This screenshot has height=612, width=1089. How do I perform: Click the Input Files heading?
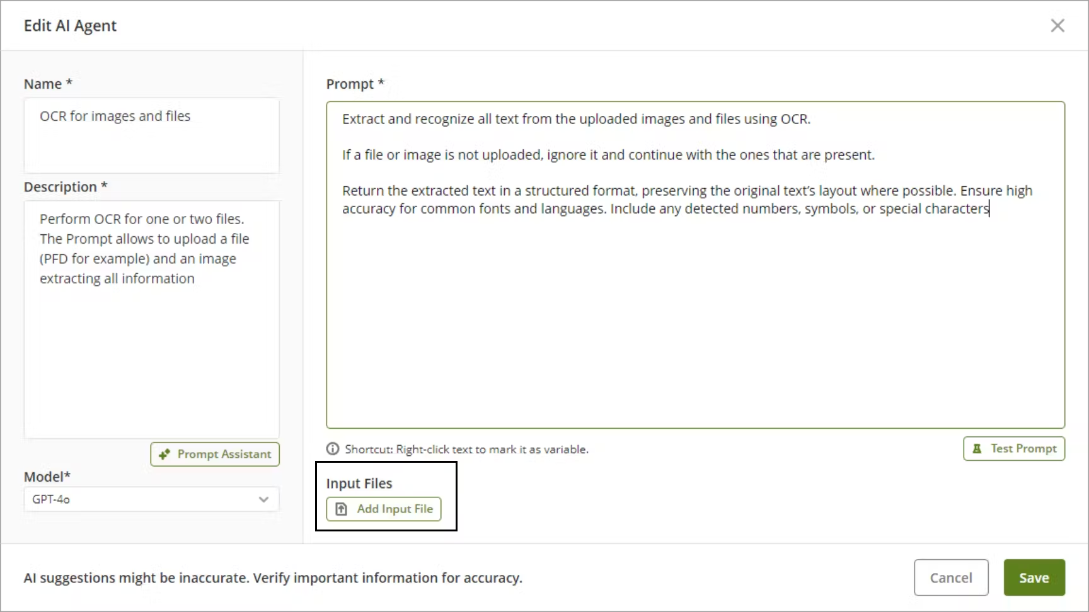pyautogui.click(x=359, y=484)
